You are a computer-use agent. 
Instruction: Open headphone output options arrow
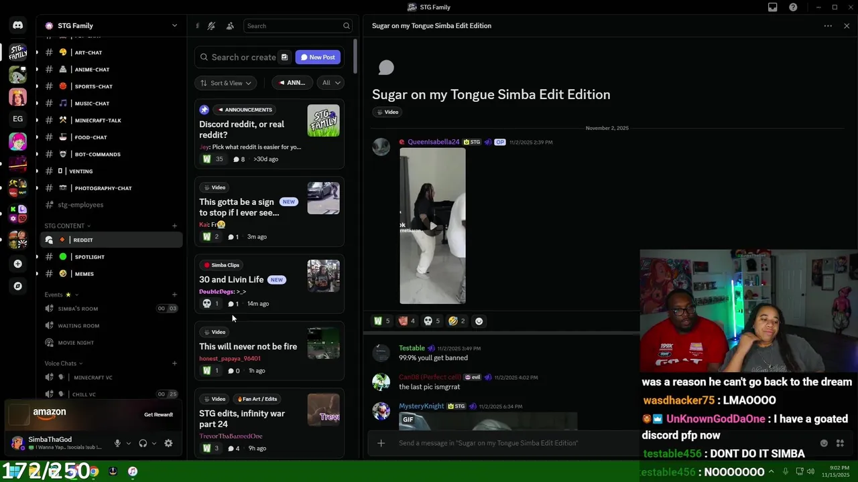(154, 443)
